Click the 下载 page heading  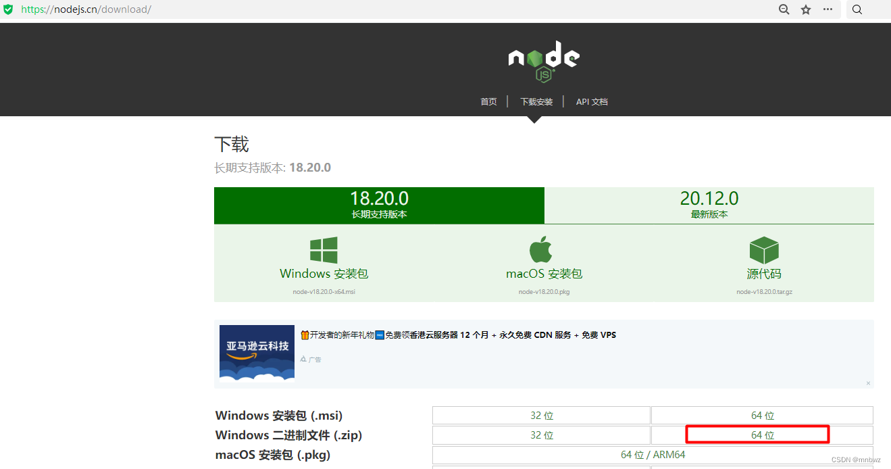tap(232, 145)
